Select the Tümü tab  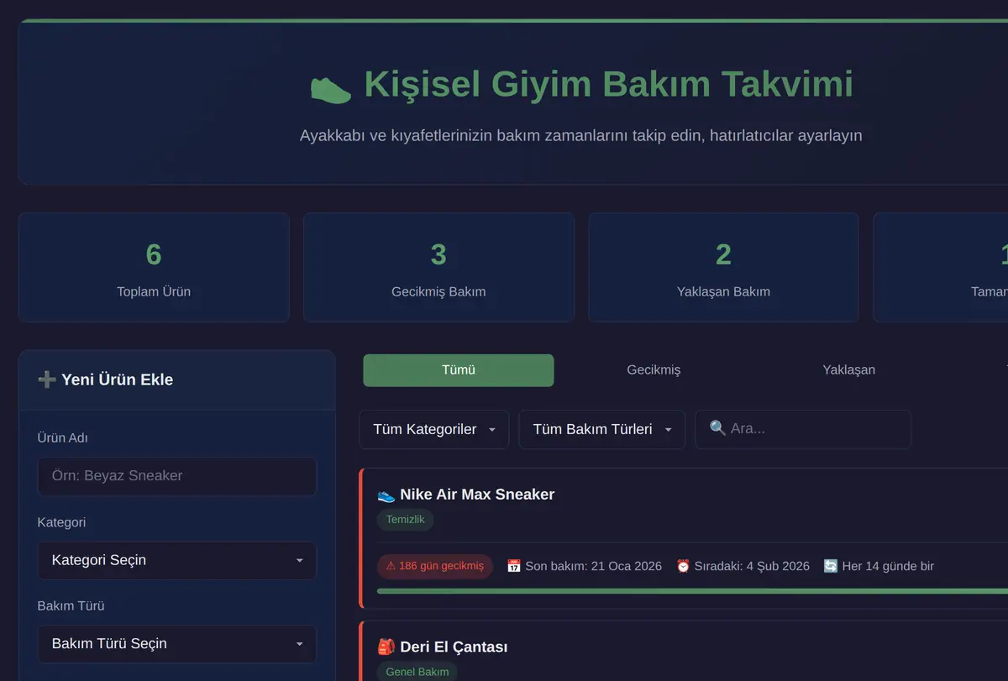click(x=459, y=370)
